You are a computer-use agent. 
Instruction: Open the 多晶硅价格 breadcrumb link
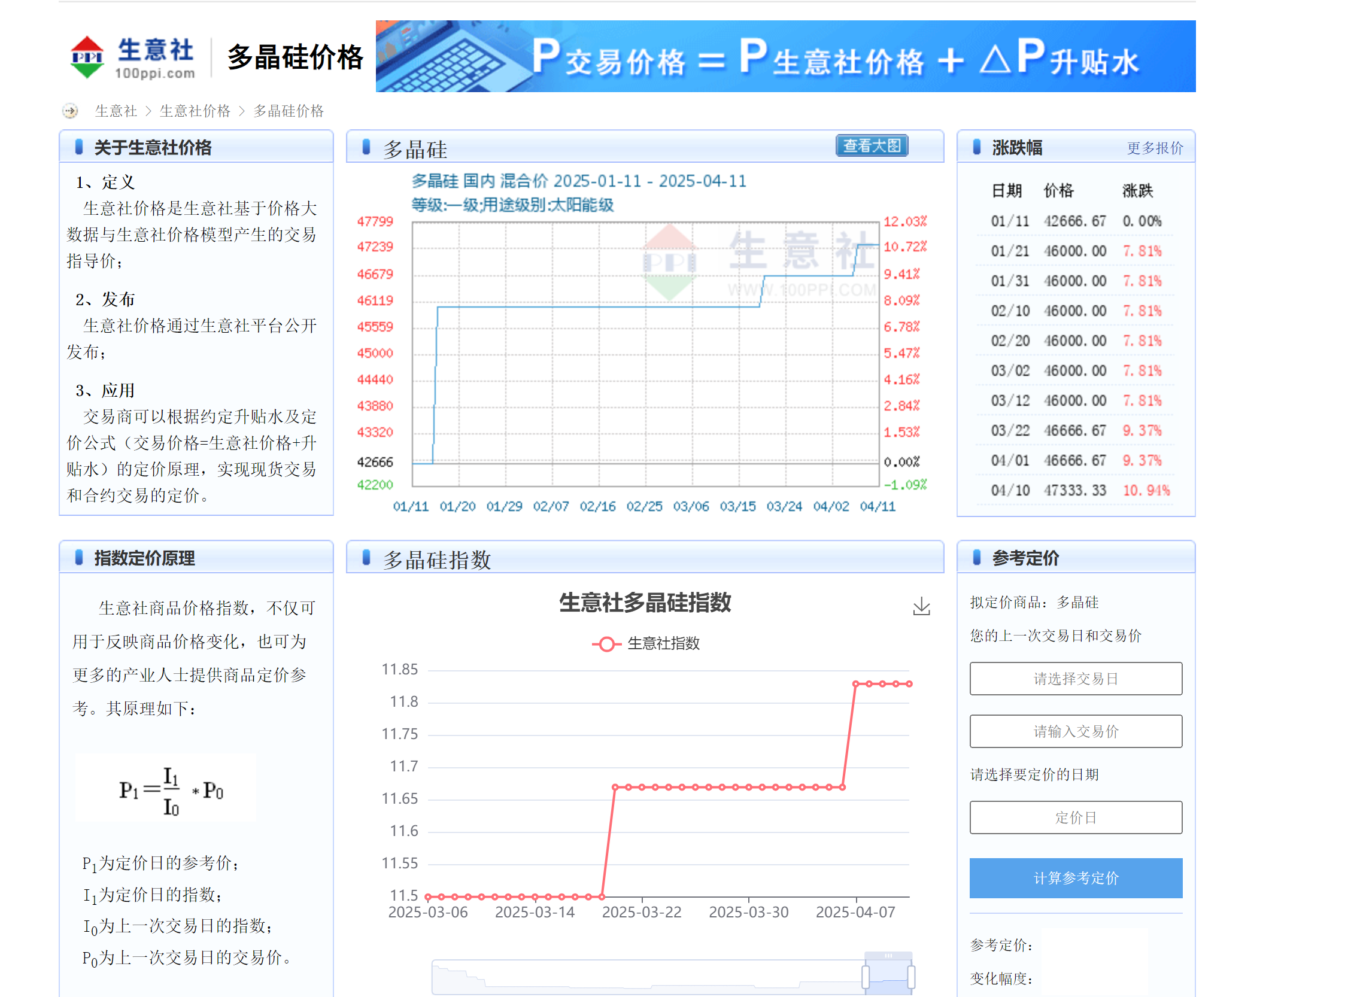coord(288,111)
